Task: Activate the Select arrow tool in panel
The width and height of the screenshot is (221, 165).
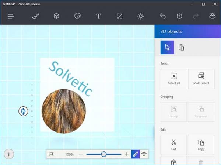Action: [167, 47]
